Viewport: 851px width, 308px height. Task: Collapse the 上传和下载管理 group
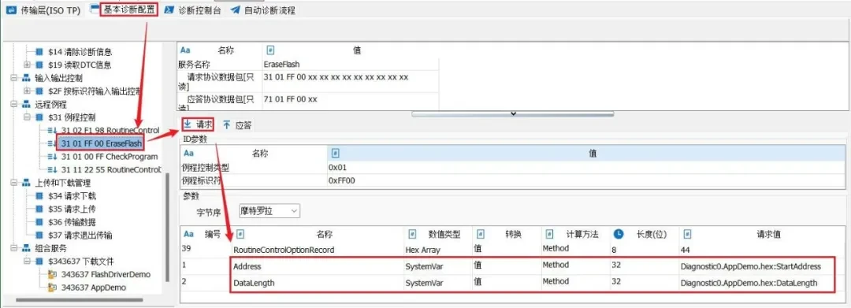point(14,183)
